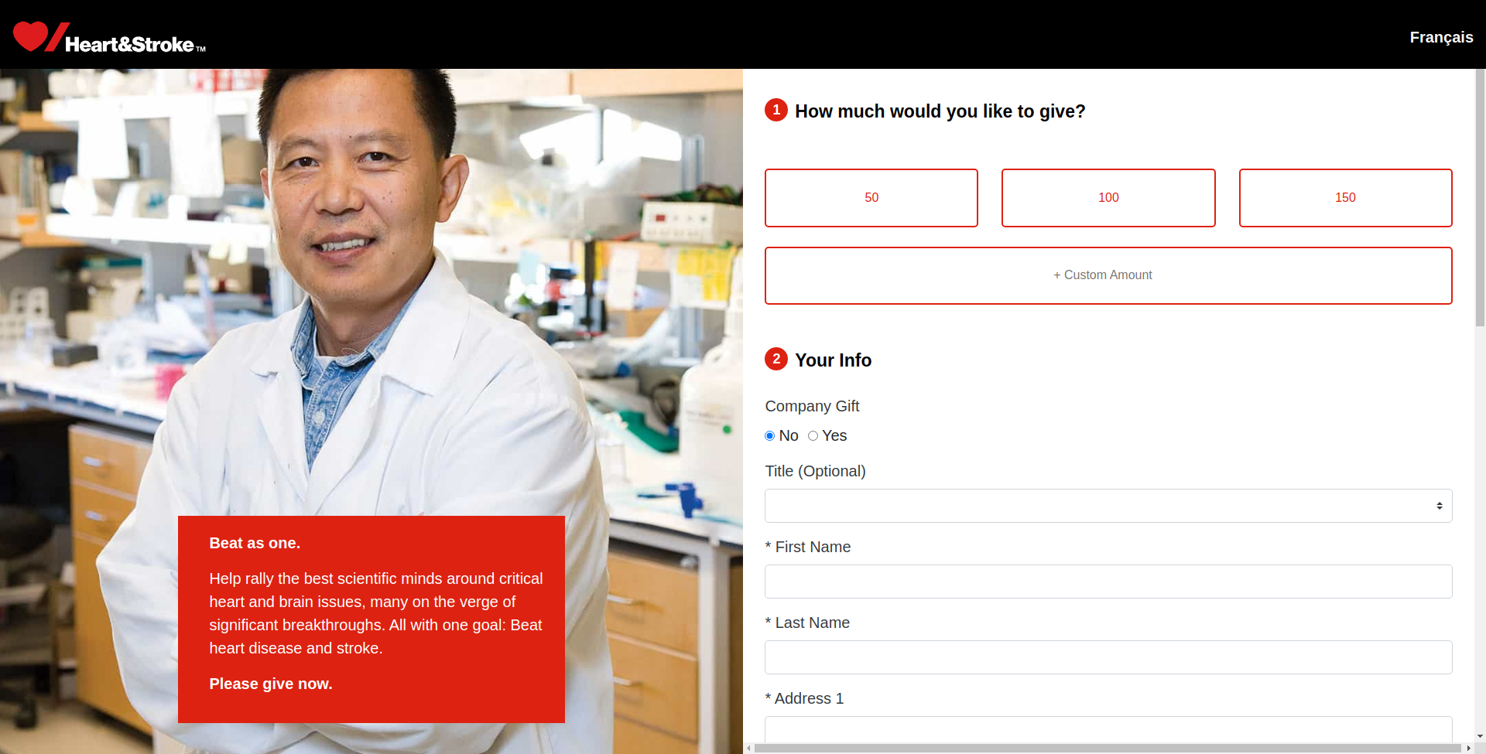The image size is (1486, 754).
Task: Click the Heart & Stroke logo
Action: 109,37
